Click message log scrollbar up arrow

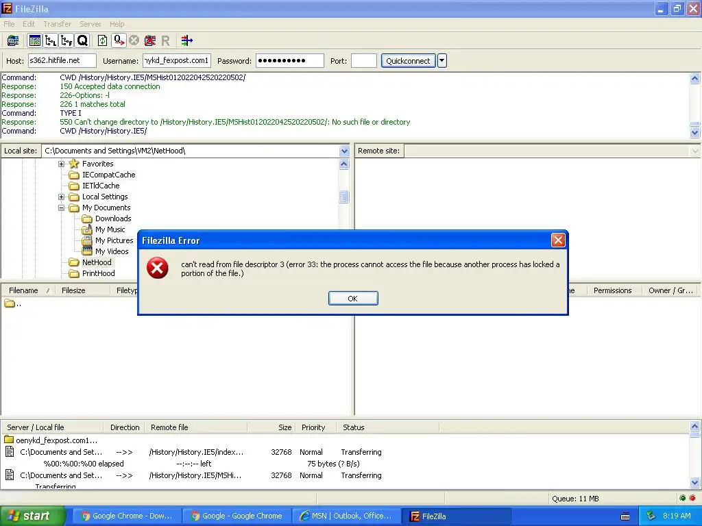pos(695,78)
